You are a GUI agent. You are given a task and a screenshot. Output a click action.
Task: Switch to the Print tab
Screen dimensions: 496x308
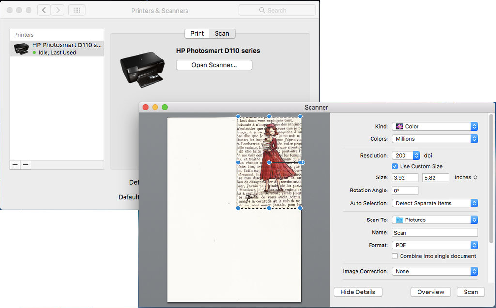pos(197,33)
